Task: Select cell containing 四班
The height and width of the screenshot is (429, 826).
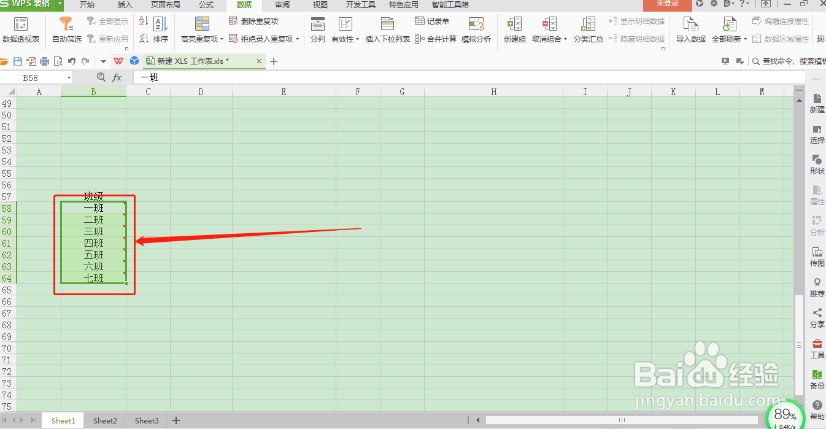Action: point(94,243)
